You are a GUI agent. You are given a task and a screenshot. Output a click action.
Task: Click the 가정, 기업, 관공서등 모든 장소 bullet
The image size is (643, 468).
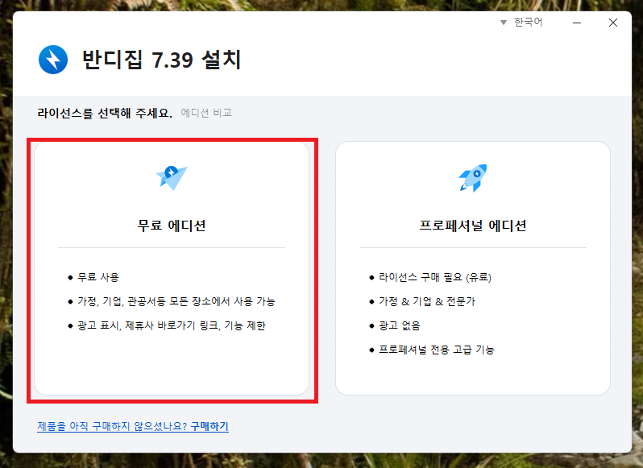(x=176, y=301)
